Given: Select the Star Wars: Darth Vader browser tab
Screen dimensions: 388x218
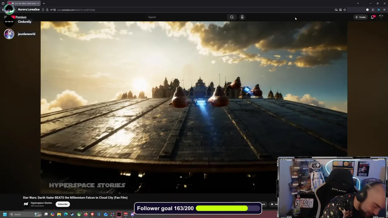Looking at the screenshot, I should point(23,3).
